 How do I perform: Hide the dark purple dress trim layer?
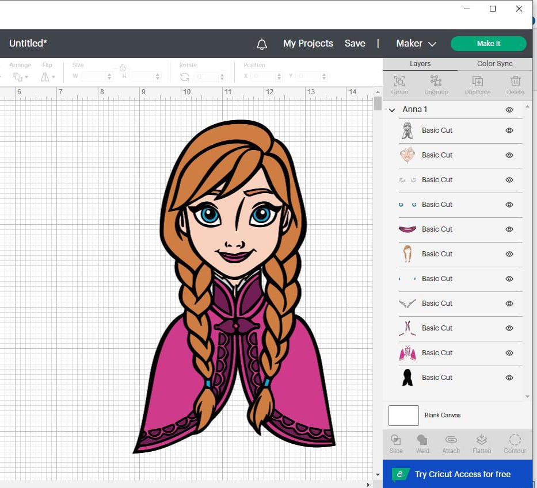click(x=509, y=328)
